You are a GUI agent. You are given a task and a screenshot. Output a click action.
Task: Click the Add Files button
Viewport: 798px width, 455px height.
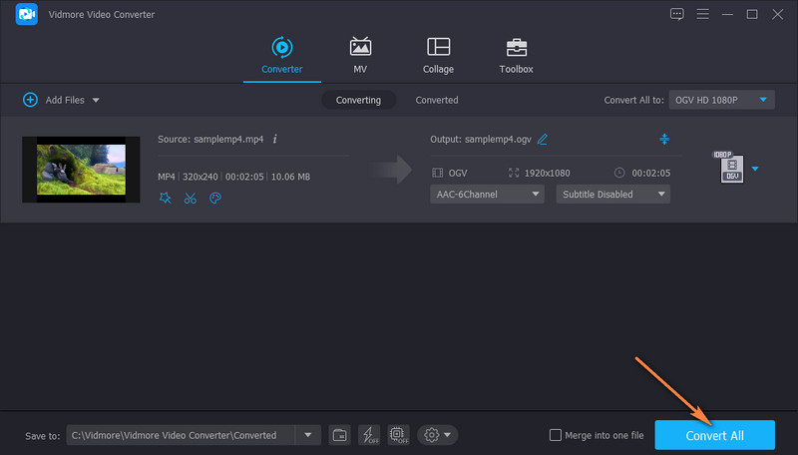pos(61,100)
